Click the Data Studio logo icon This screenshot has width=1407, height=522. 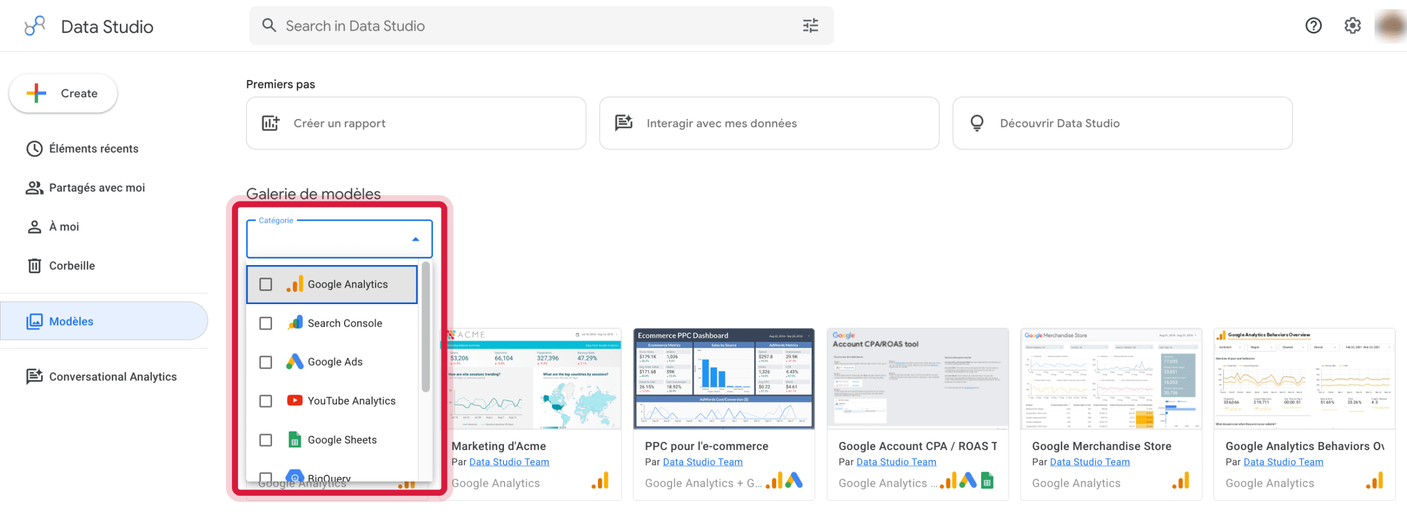click(x=35, y=26)
